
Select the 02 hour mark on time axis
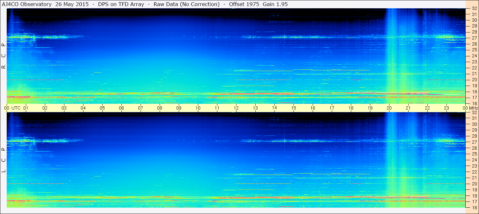[x=45, y=108]
